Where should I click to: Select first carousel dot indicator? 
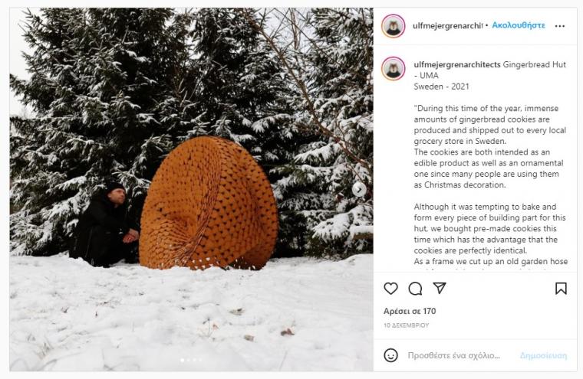(x=183, y=360)
